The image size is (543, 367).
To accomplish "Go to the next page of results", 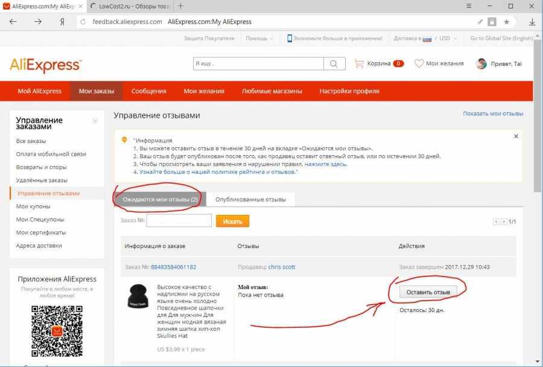I will [504, 222].
